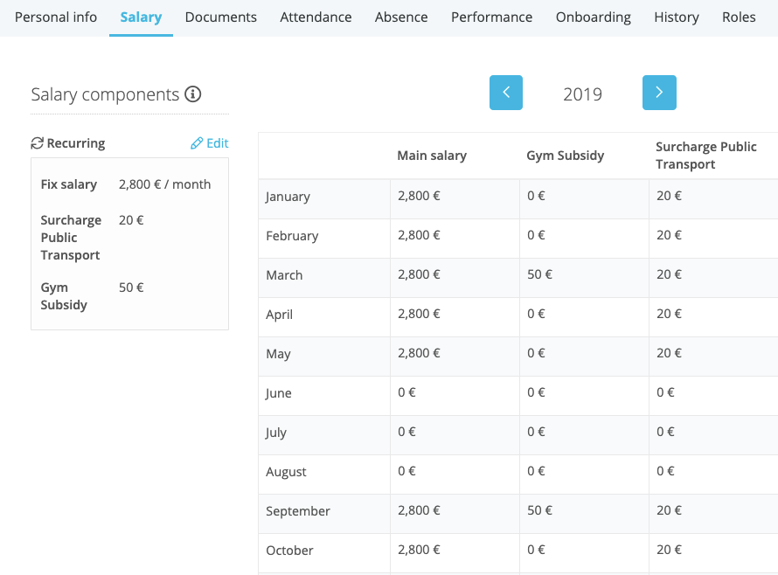
Task: Click the January main salary cell
Action: (455, 196)
